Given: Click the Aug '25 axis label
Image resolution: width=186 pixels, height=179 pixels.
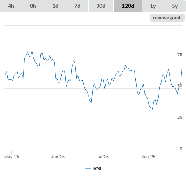Looking at the screenshot, I should tap(148, 157).
